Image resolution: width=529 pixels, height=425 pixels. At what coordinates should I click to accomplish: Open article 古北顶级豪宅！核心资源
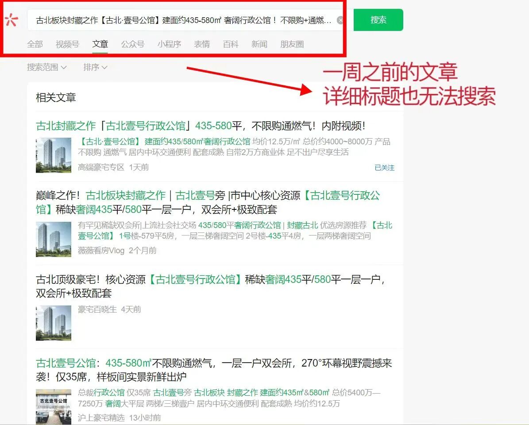211,286
